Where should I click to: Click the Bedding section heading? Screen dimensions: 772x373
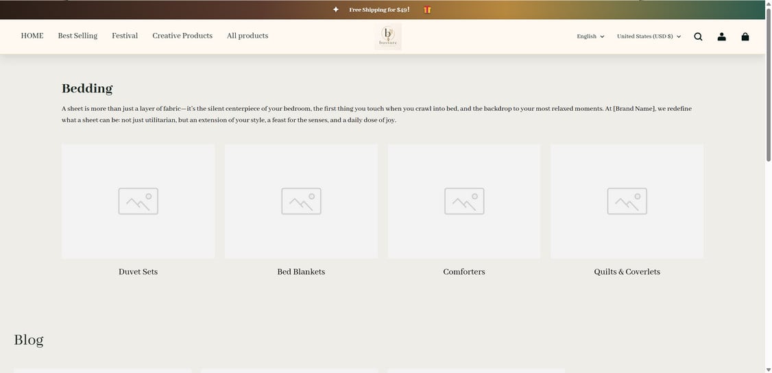(87, 89)
